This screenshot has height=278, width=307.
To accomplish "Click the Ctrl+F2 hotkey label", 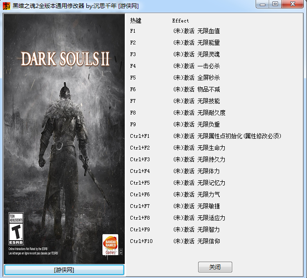I will [x=140, y=148].
